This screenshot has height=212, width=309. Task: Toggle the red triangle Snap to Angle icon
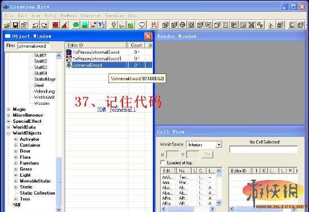tap(65, 25)
